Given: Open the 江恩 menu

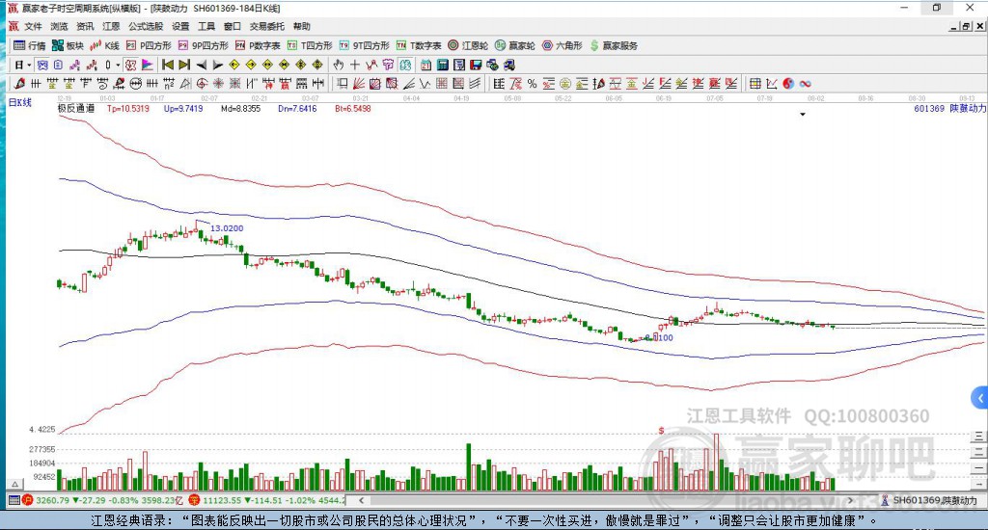Looking at the screenshot, I should [112, 26].
